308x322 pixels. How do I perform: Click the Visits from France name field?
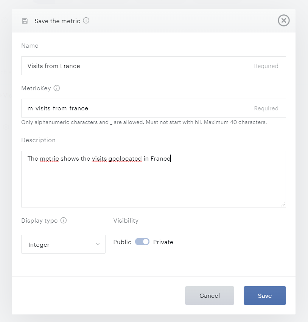[136, 66]
